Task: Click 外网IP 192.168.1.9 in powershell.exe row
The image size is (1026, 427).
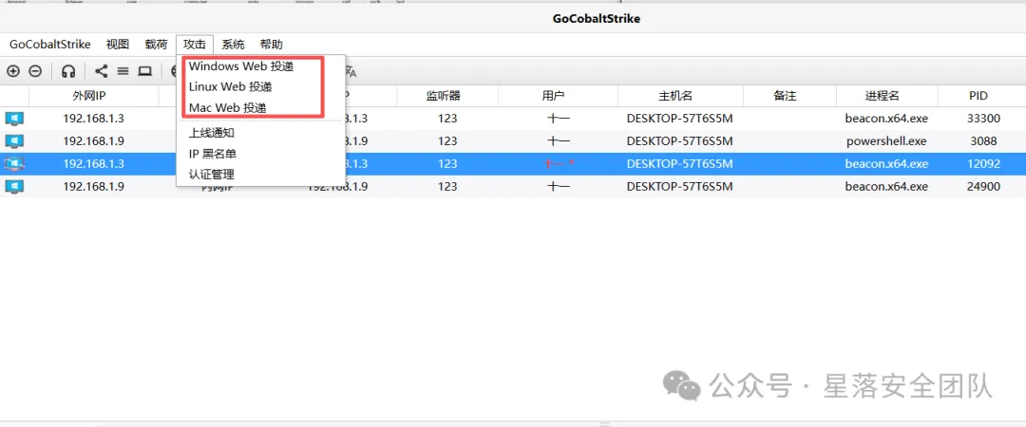Action: click(93, 141)
